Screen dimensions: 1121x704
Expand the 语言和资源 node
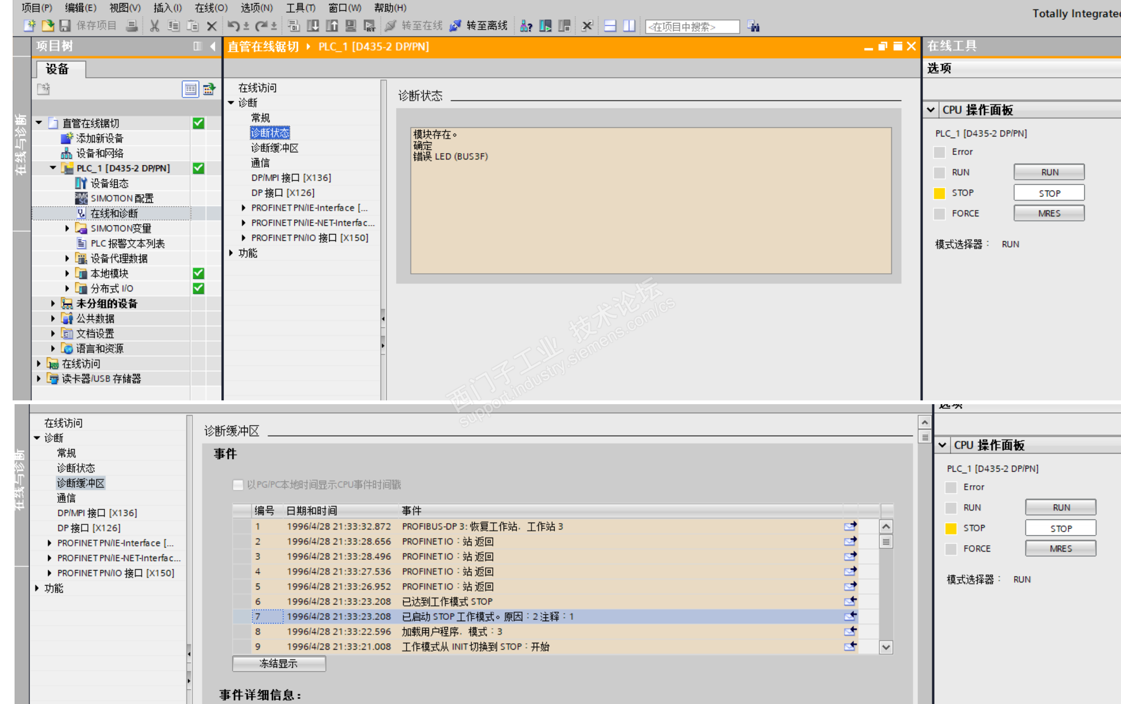coord(53,349)
